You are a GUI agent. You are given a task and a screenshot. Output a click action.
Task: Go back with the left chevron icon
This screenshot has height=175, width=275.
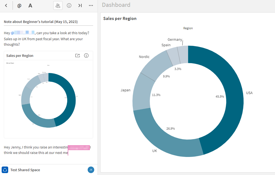[x=6, y=5]
